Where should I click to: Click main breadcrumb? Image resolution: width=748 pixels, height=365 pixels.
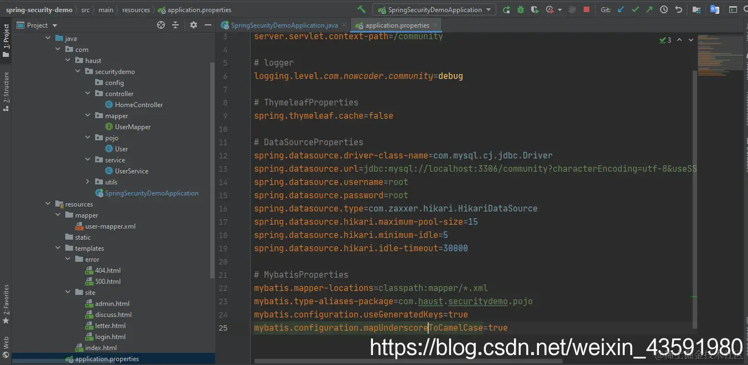[x=106, y=10]
